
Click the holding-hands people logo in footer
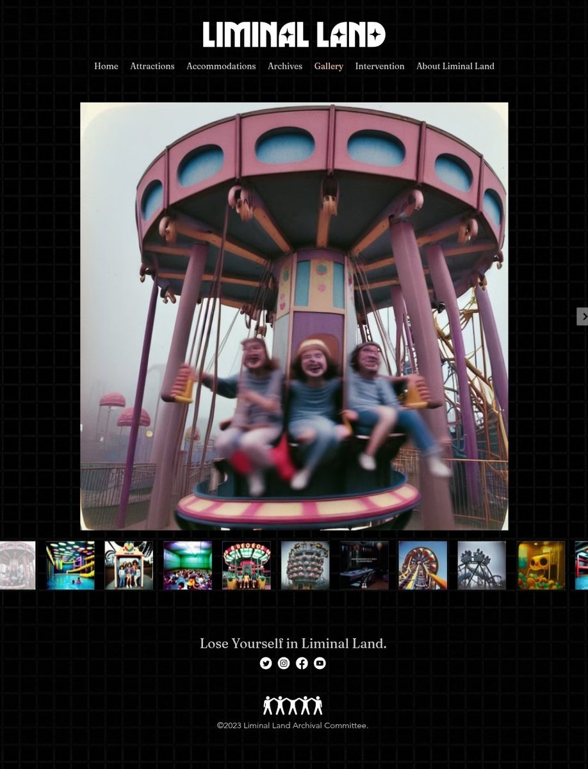(293, 706)
